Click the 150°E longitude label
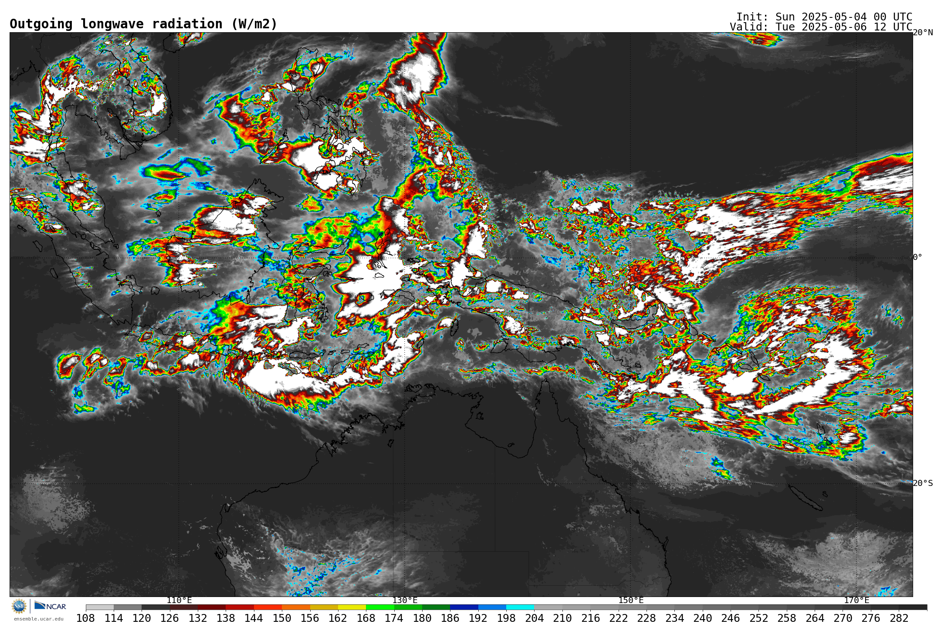 pyautogui.click(x=631, y=600)
